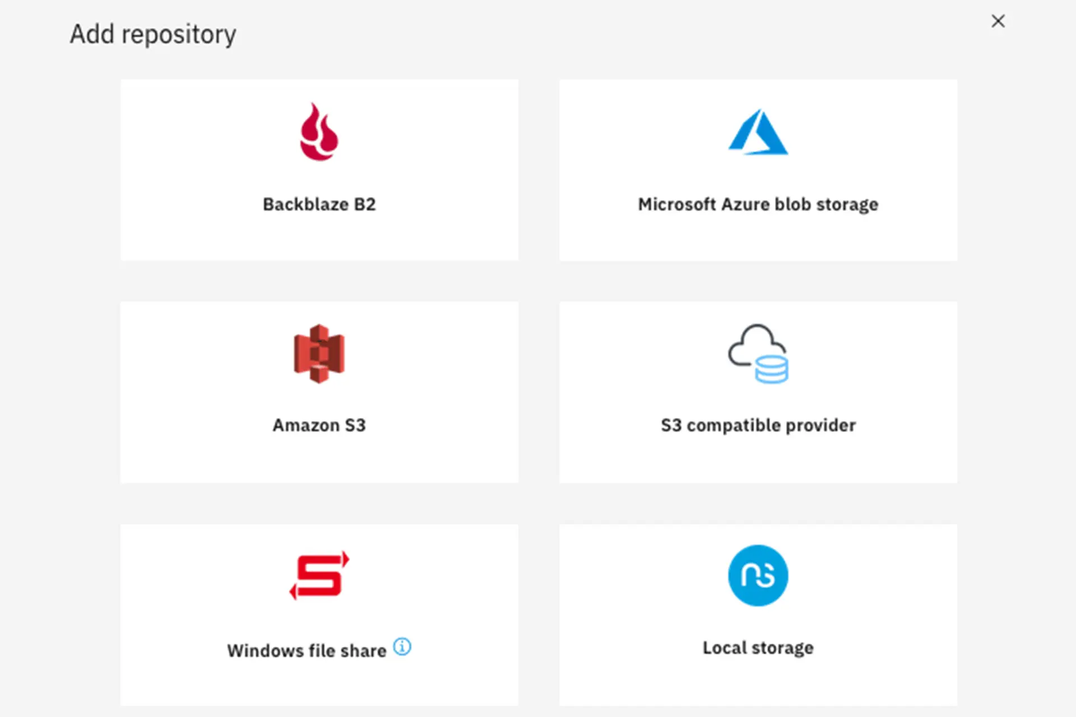The width and height of the screenshot is (1076, 717).
Task: Click the Amazon S3 red bucket icon
Action: tap(319, 353)
